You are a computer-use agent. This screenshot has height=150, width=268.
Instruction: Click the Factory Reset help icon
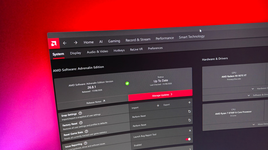pyautogui.click(x=81, y=123)
